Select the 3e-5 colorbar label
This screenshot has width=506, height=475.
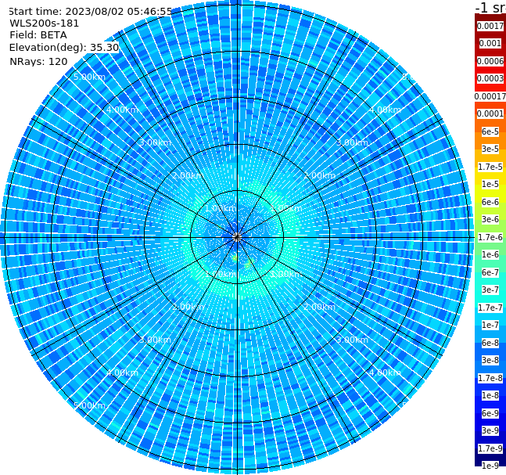[490, 149]
